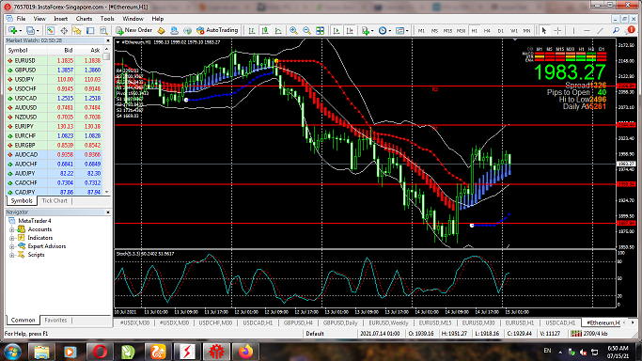
Task: Open the Indicators list icon
Action: pos(366,31)
